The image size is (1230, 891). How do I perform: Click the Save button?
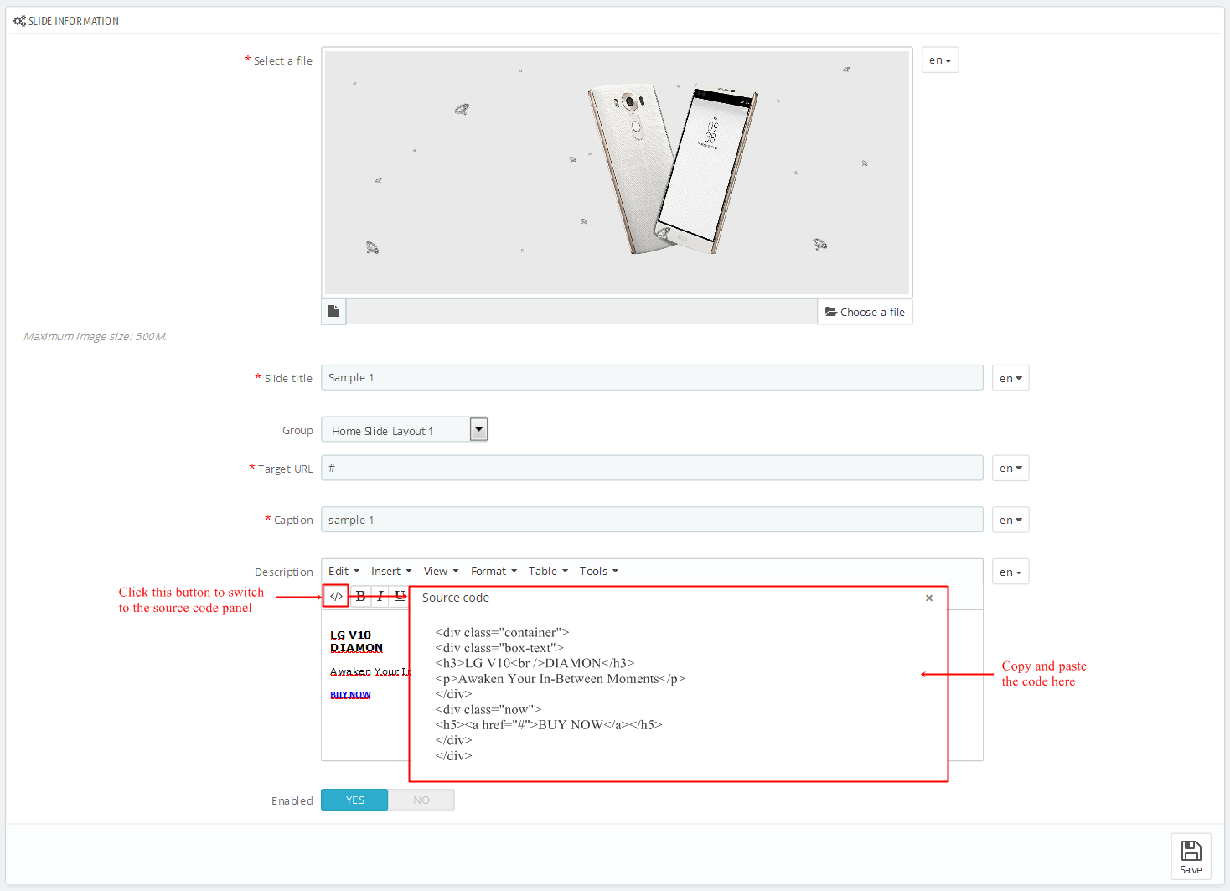pyautogui.click(x=1191, y=857)
